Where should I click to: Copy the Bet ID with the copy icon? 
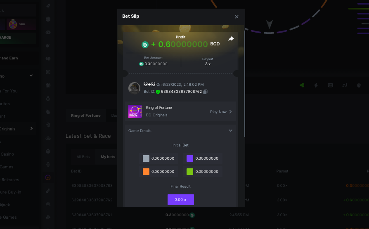[x=205, y=92]
